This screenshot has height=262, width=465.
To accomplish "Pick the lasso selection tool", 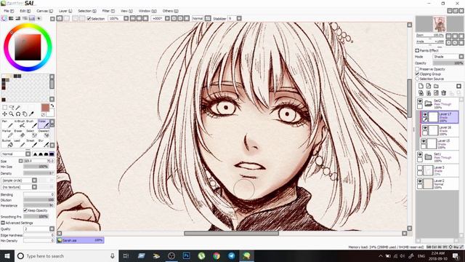I will pyautogui.click(x=12, y=108).
